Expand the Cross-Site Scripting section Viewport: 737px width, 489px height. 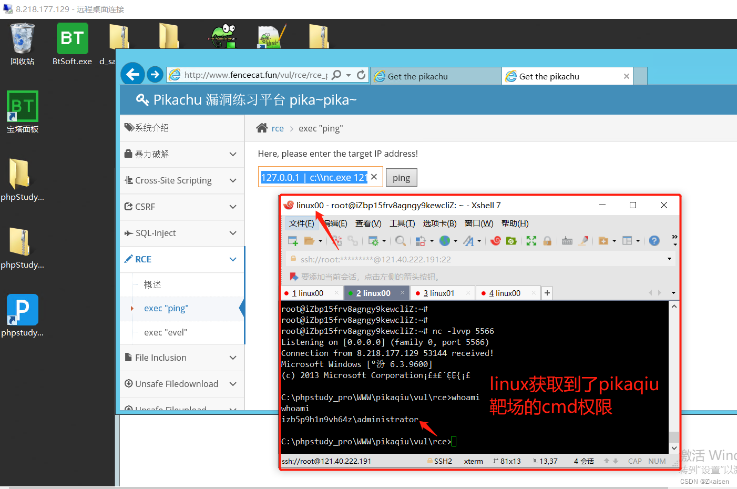182,180
